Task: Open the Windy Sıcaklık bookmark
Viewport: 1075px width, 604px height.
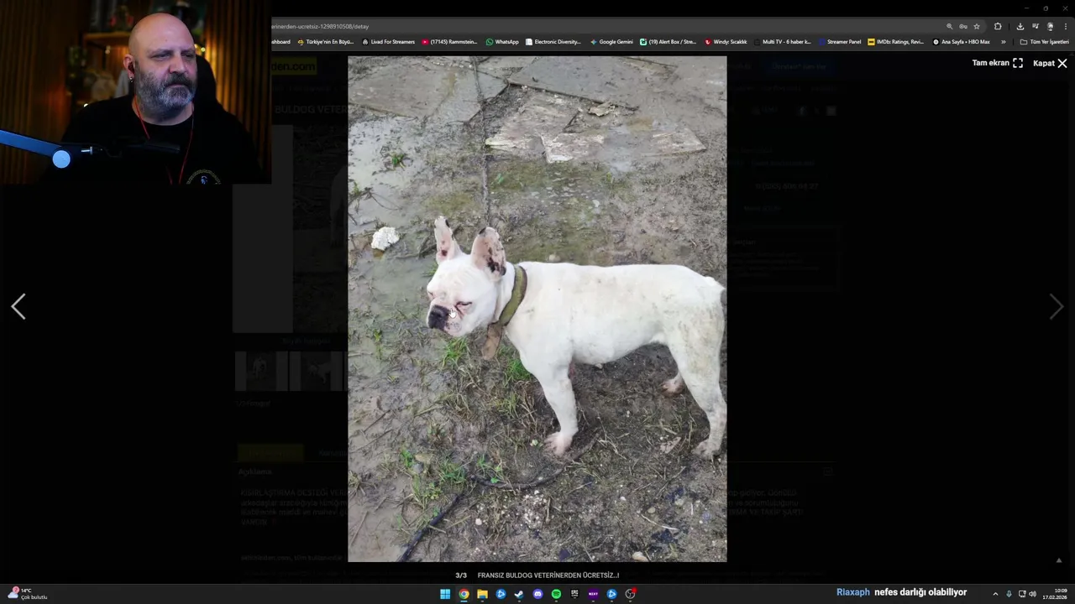Action: (726, 42)
